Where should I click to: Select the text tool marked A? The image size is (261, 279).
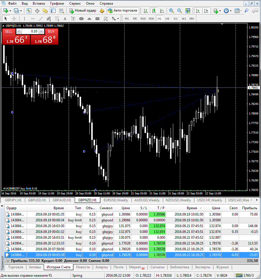65,19
